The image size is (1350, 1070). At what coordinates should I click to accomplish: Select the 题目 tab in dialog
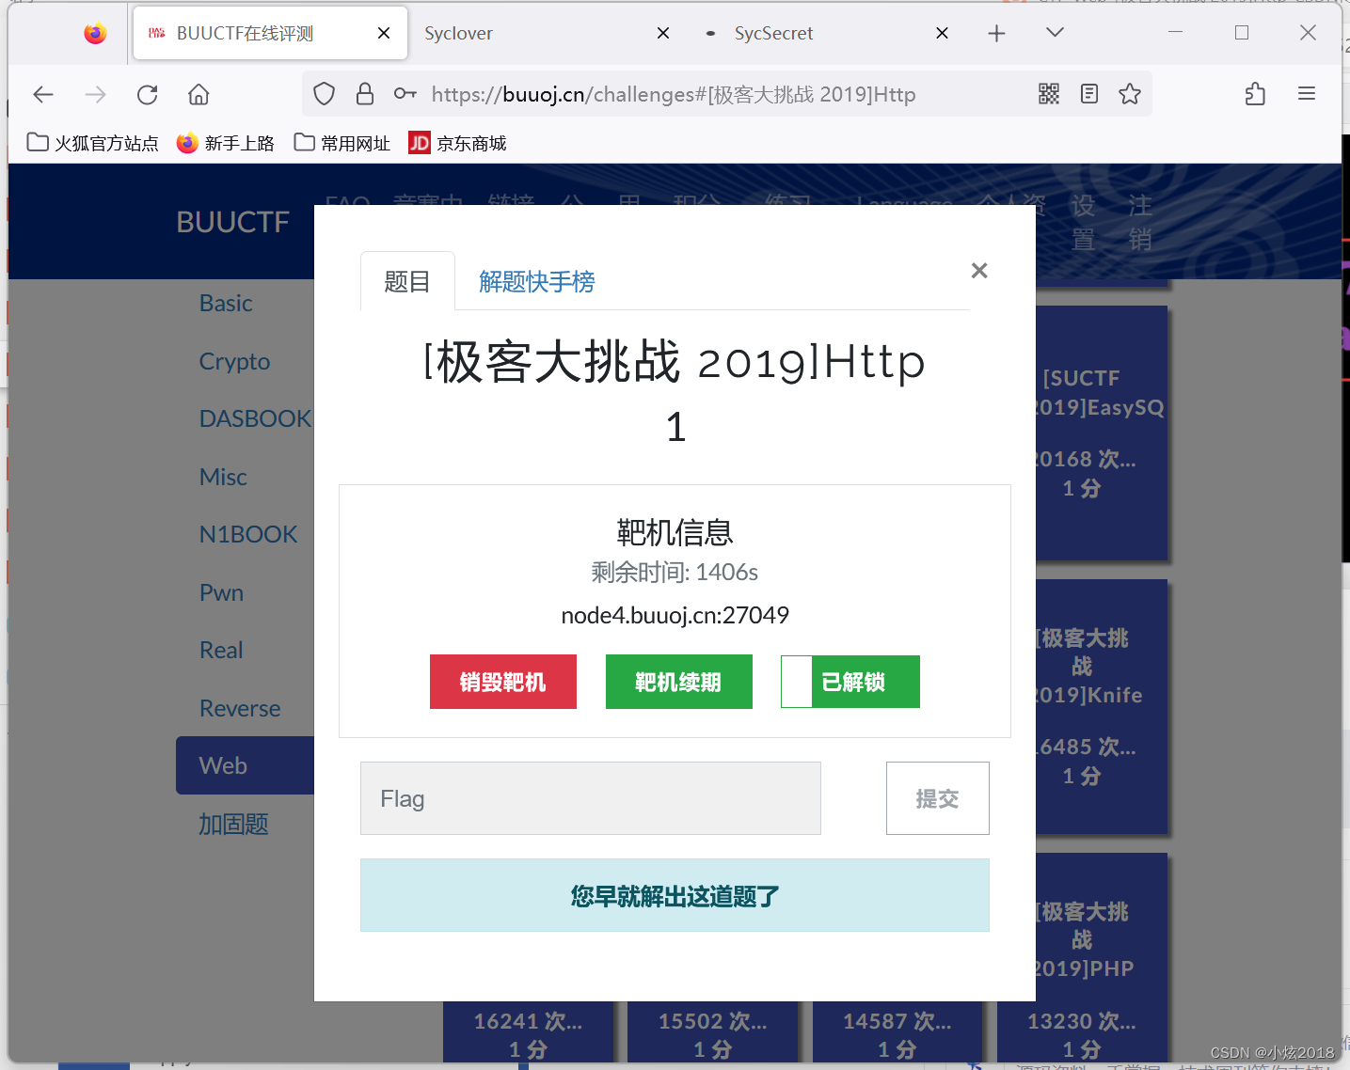(x=407, y=281)
